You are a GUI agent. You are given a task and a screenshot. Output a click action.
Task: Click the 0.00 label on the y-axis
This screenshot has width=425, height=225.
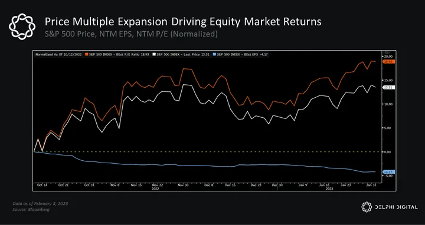point(388,152)
